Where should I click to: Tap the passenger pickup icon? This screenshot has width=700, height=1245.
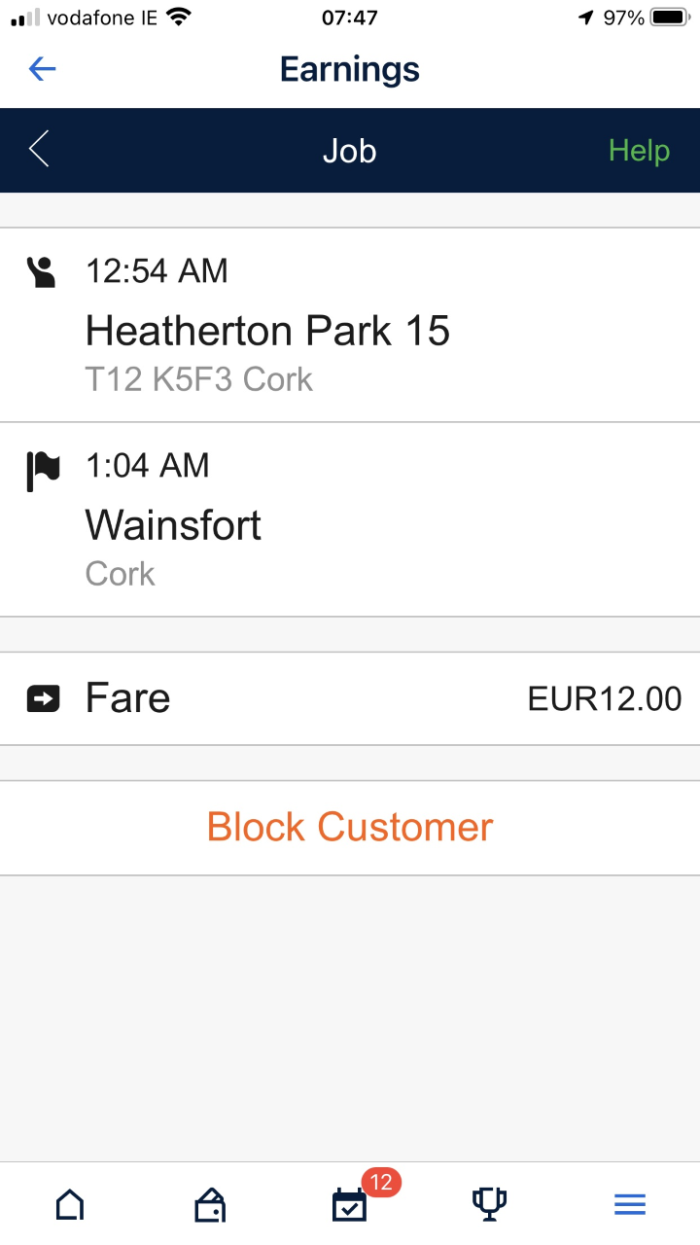[42, 271]
